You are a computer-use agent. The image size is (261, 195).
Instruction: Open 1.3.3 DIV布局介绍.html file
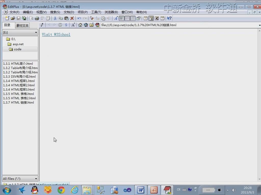19,76
